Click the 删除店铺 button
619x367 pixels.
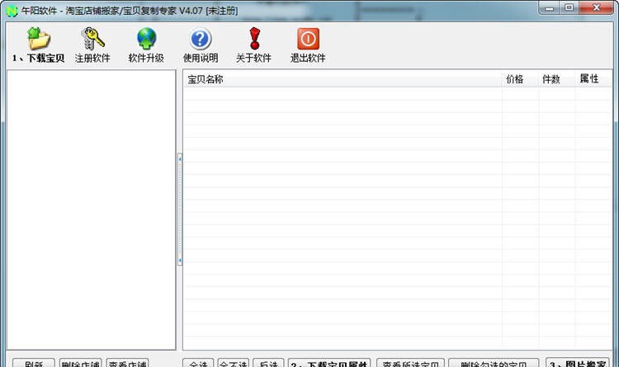tap(81, 363)
